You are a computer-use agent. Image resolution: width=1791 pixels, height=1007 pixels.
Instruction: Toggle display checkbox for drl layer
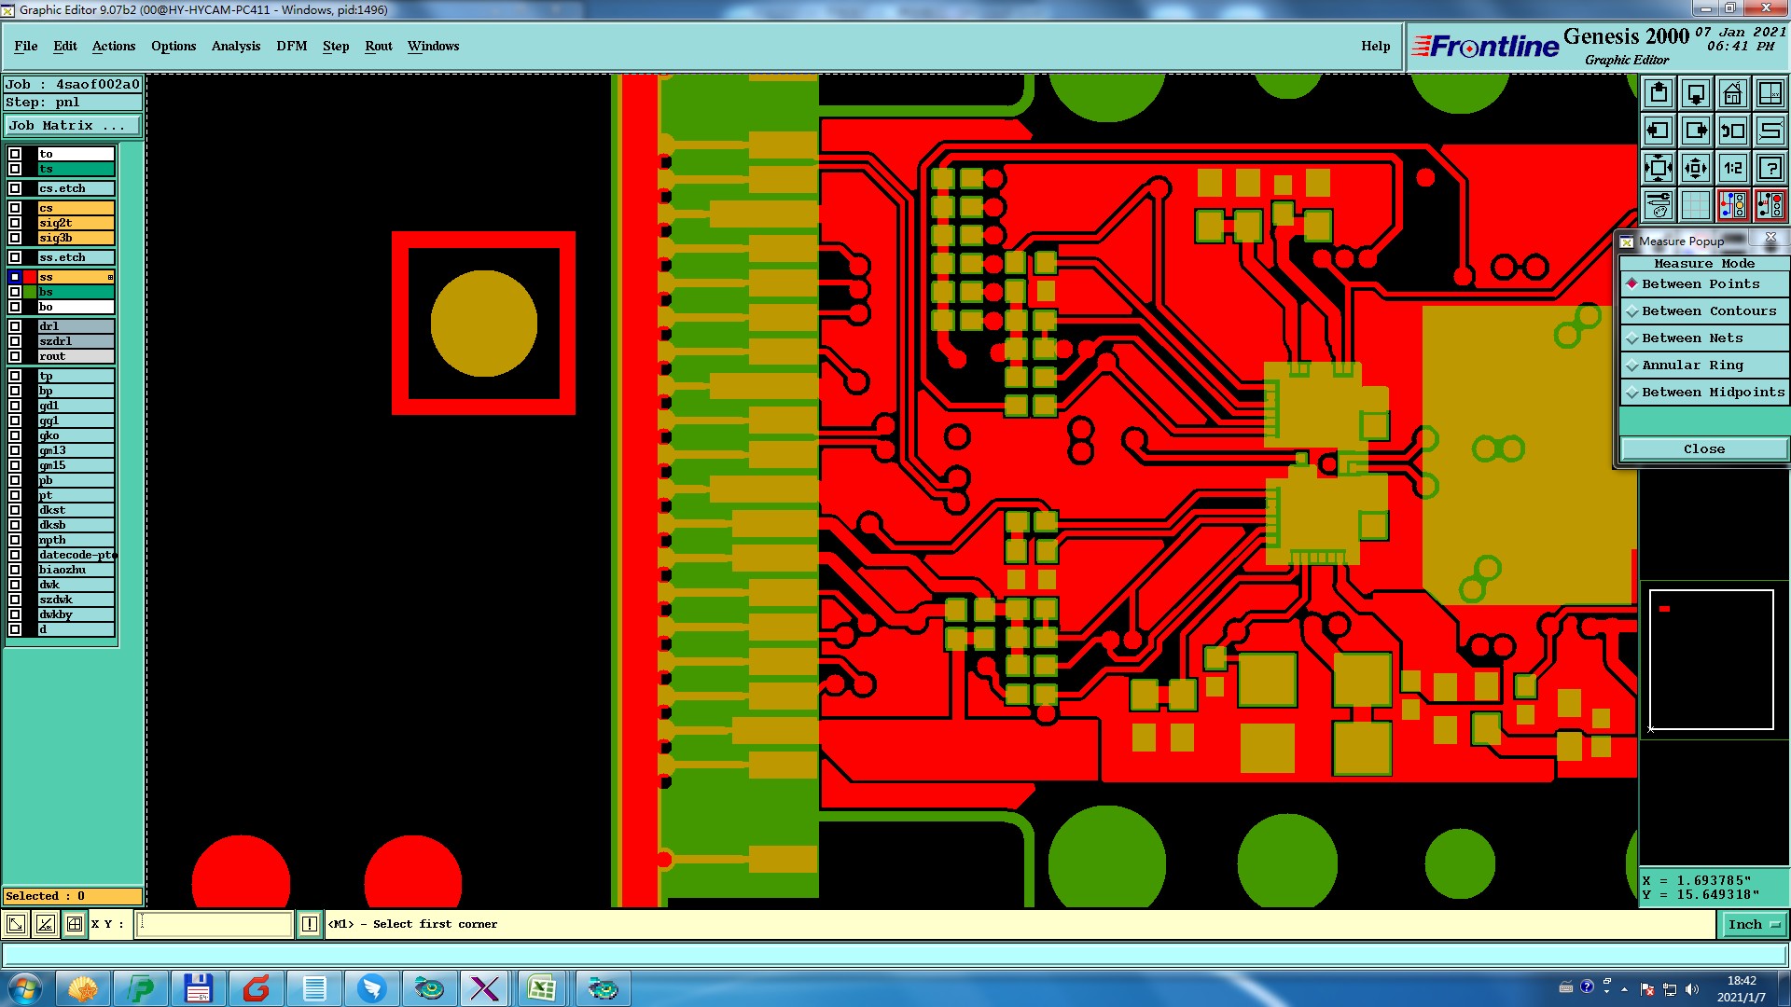coord(15,326)
